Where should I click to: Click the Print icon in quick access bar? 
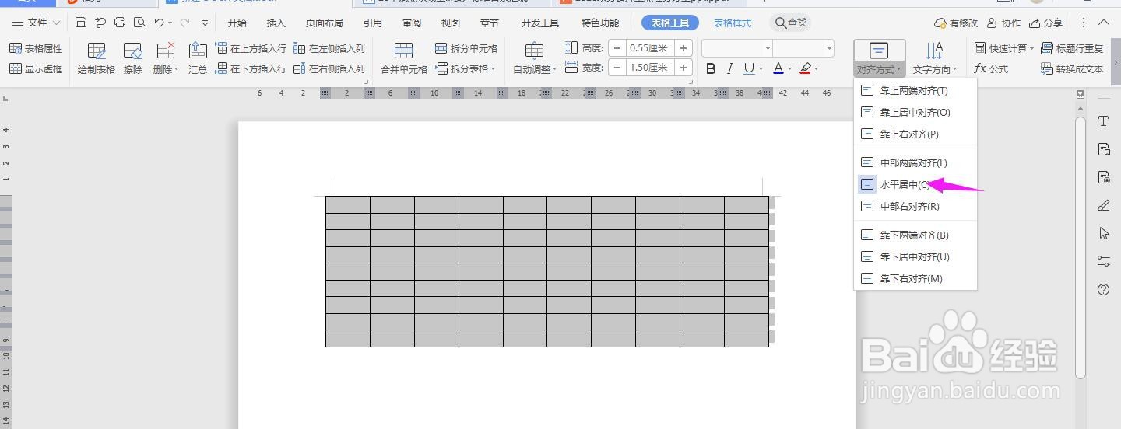click(x=120, y=23)
